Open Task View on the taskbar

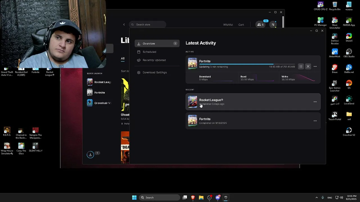pyautogui.click(x=185, y=198)
